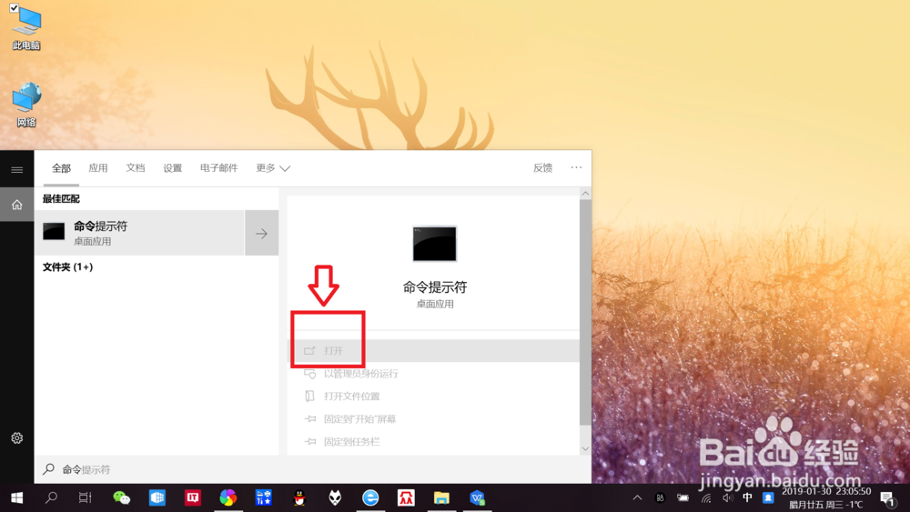Click the blue user tray icon
Viewport: 910px width, 512px height.
pyautogui.click(x=768, y=497)
